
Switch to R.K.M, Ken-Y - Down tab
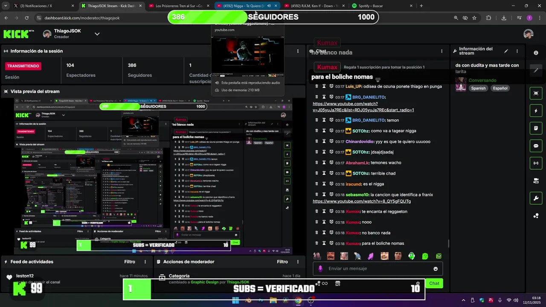tap(314, 6)
